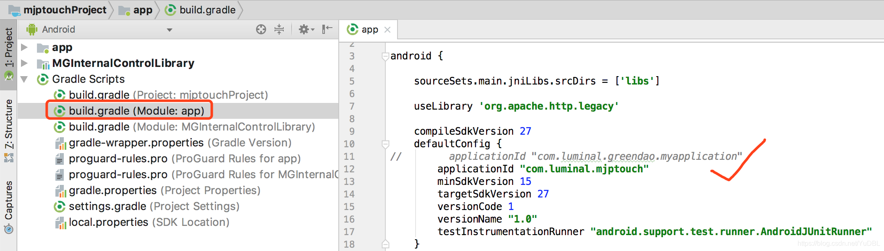The height and width of the screenshot is (251, 884).
Task: Click the mjptouchProject breadcrumb
Action: point(58,10)
